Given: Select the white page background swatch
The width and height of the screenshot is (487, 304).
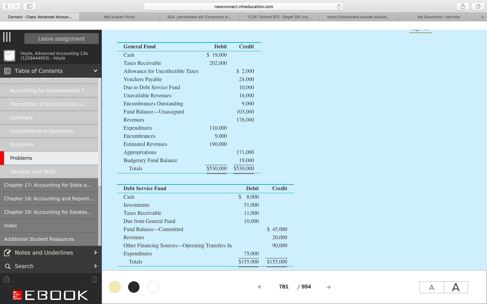Looking at the screenshot, I should 153,287.
